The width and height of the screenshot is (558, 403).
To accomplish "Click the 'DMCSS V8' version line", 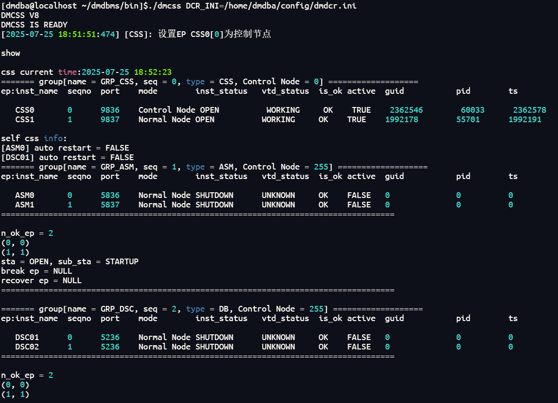I will point(20,15).
